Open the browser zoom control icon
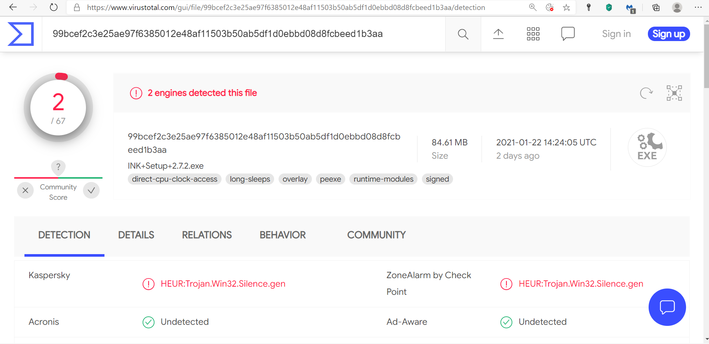The width and height of the screenshot is (709, 344). pos(533,7)
